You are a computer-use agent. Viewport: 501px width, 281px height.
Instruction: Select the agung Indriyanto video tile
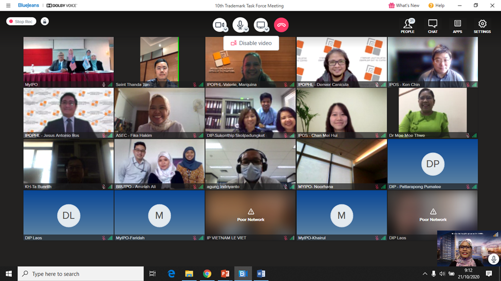click(251, 164)
